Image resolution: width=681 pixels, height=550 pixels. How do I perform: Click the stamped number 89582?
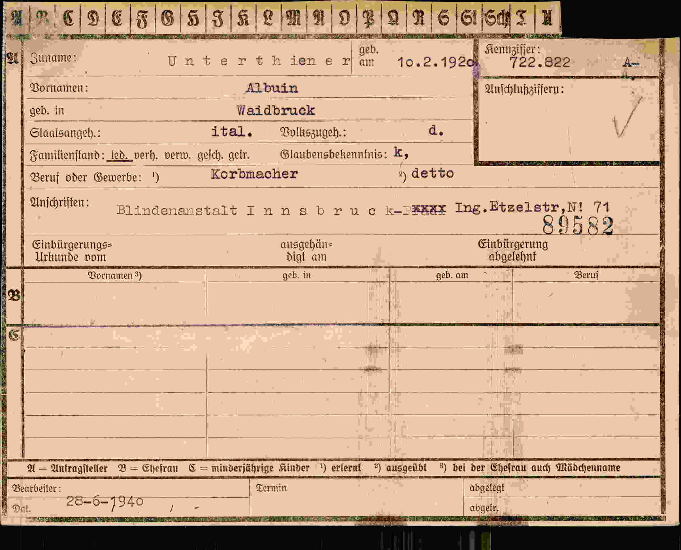tap(578, 226)
